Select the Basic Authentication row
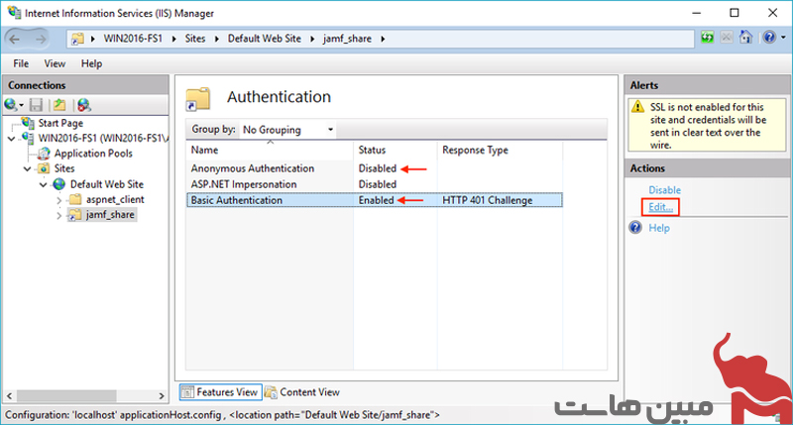The width and height of the screenshot is (793, 425). click(375, 200)
